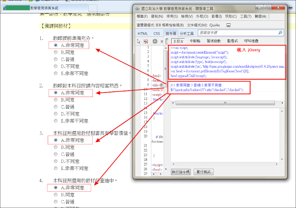Open the 瀏覽器模式 IE8 相容性檢視 menu
The height and width of the screenshot is (208, 296).
coord(160,25)
